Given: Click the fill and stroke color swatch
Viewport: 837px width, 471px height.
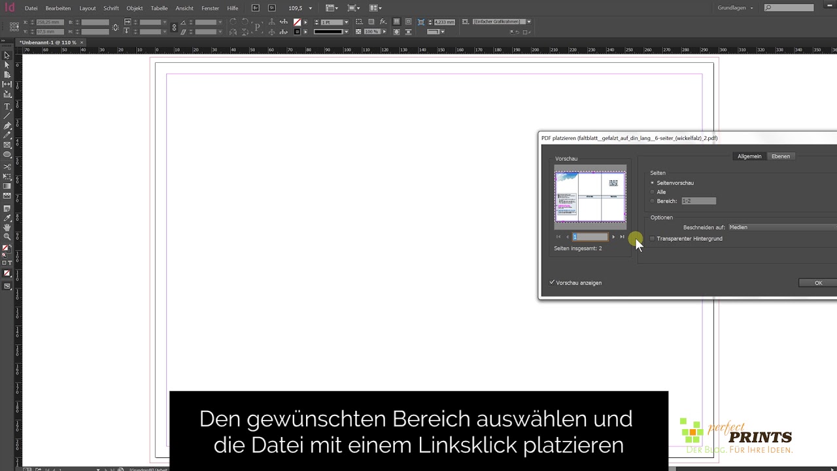Looking at the screenshot, I should [x=7, y=249].
